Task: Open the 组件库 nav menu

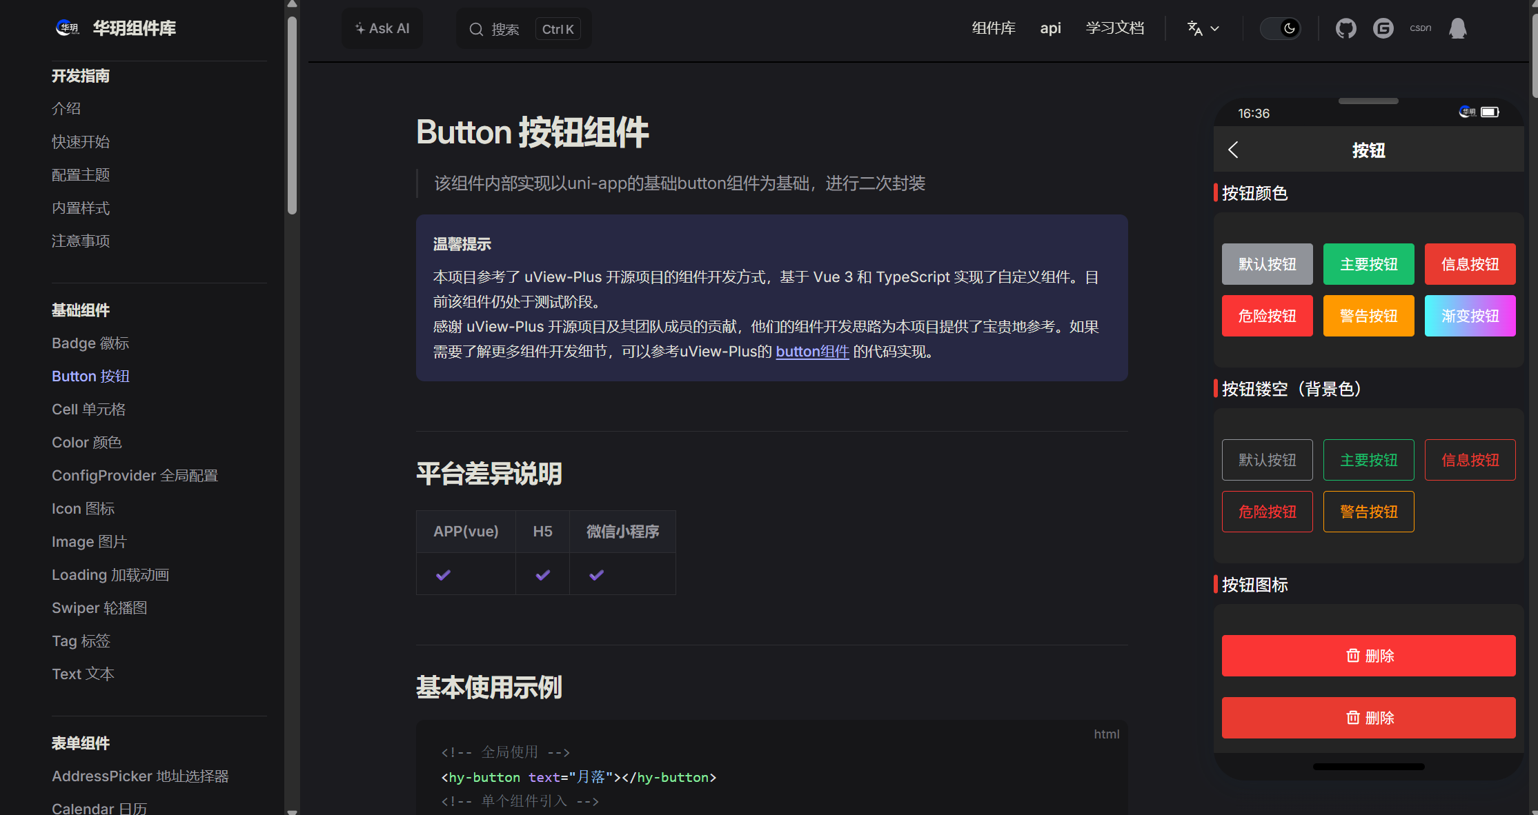Action: 994,28
